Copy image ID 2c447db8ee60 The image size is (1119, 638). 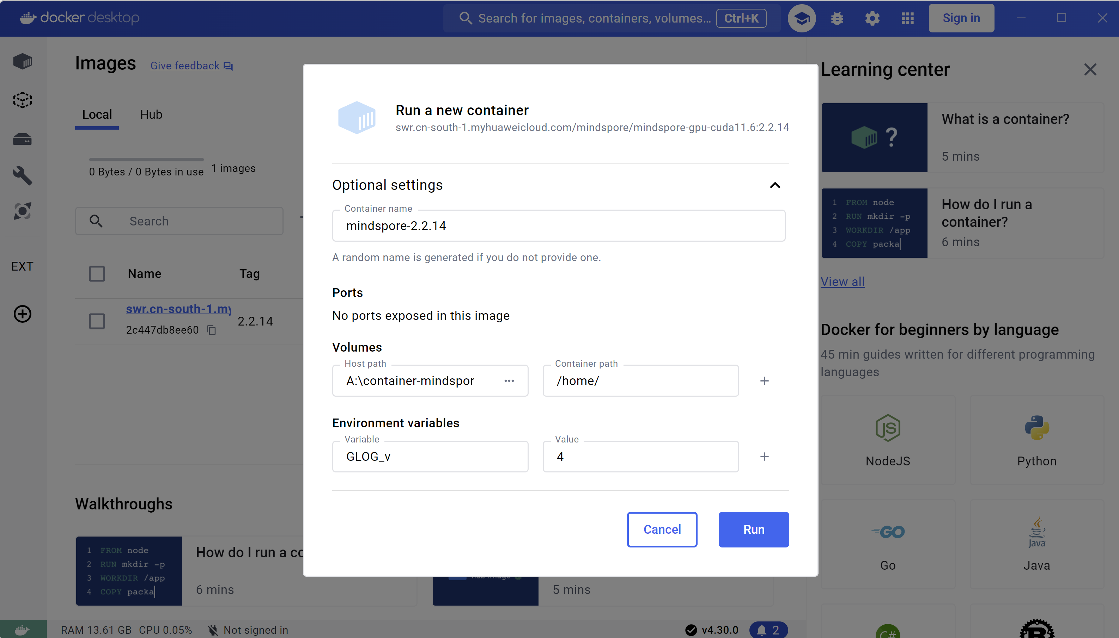click(212, 330)
